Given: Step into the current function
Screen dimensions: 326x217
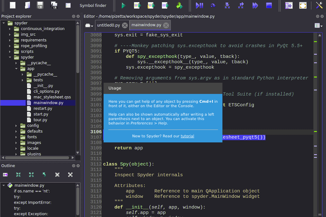Looking at the screenshot, I should [x=227, y=5].
